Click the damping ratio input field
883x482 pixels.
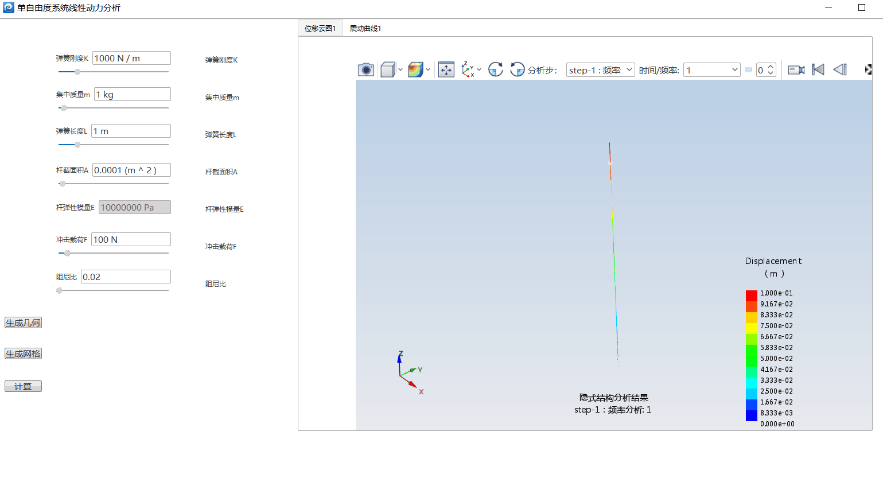[x=126, y=277]
